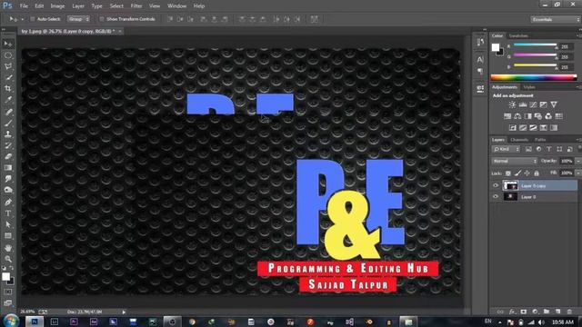
Task: Select the Elliptical Marquee tool
Action: pos(8,55)
